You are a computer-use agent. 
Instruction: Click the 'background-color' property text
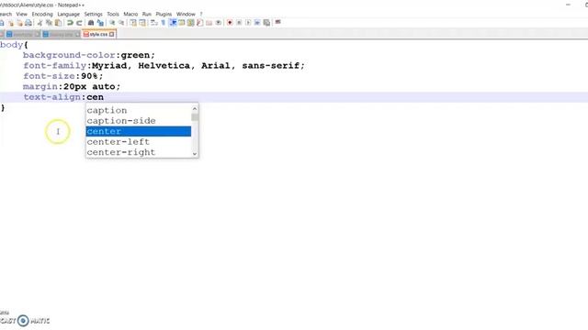(x=69, y=55)
